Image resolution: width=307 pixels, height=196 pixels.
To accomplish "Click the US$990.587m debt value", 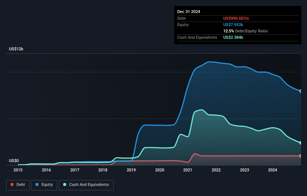I will pyautogui.click(x=236, y=18).
